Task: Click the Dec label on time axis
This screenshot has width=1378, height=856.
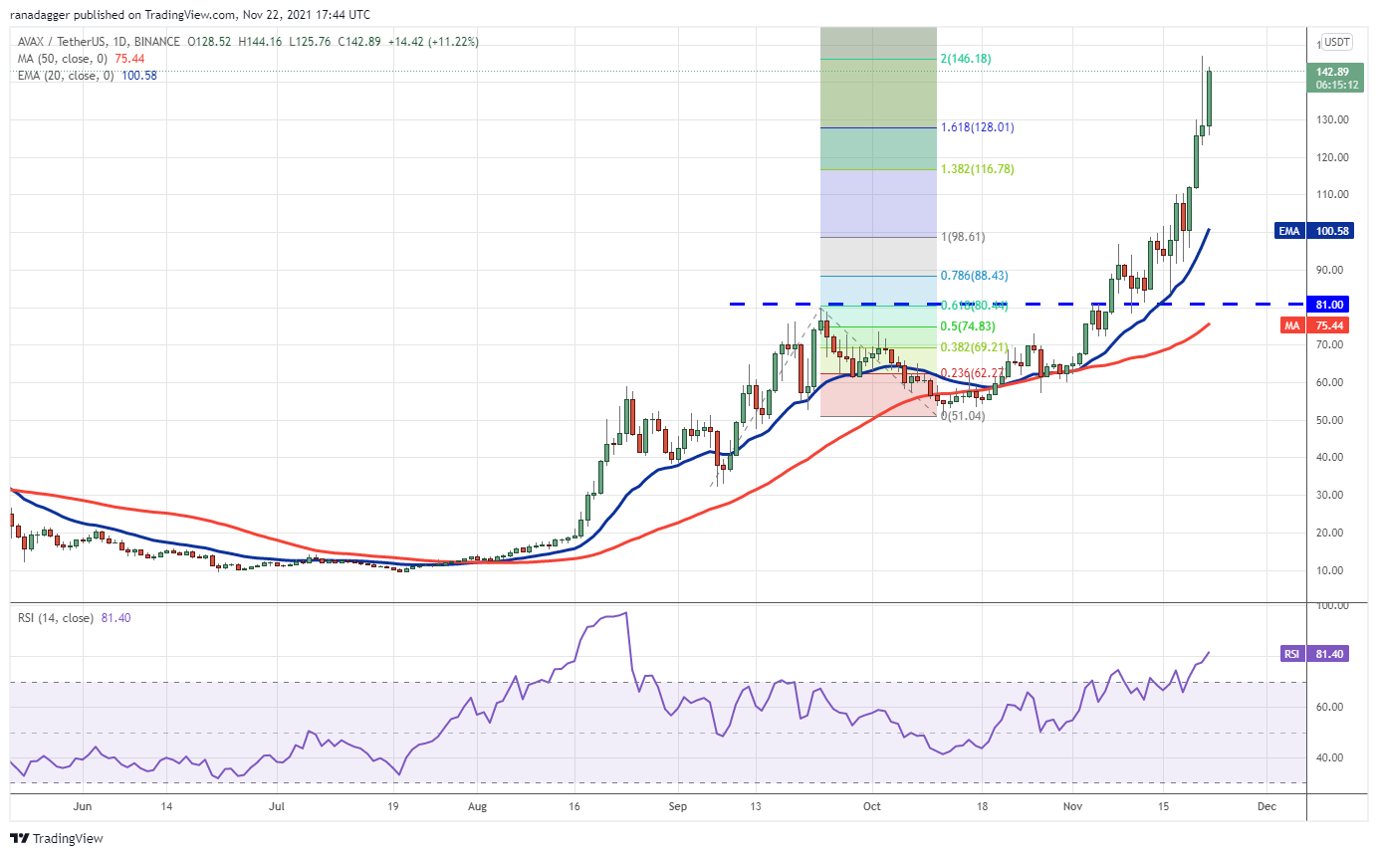Action: point(1265,806)
